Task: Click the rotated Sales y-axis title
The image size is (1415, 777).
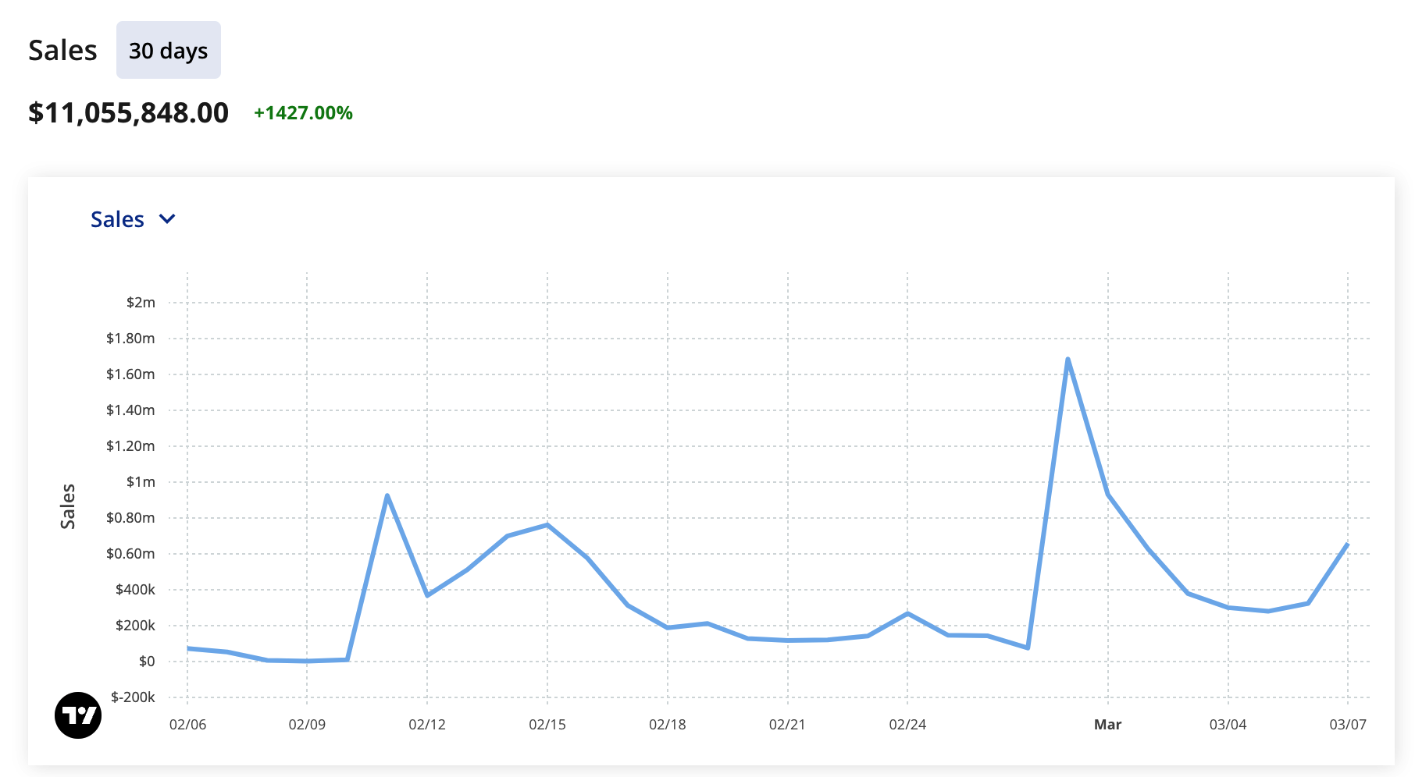Action: [68, 506]
